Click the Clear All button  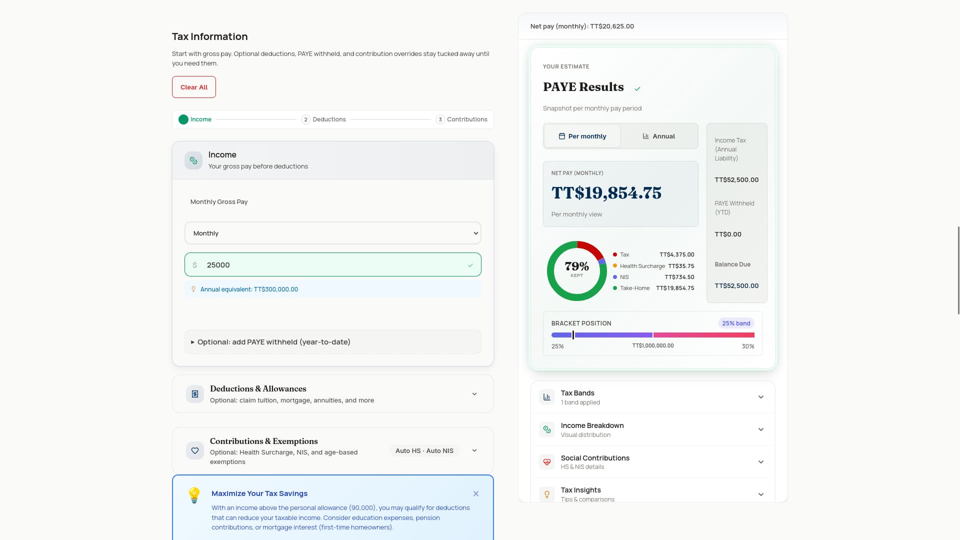pyautogui.click(x=194, y=87)
